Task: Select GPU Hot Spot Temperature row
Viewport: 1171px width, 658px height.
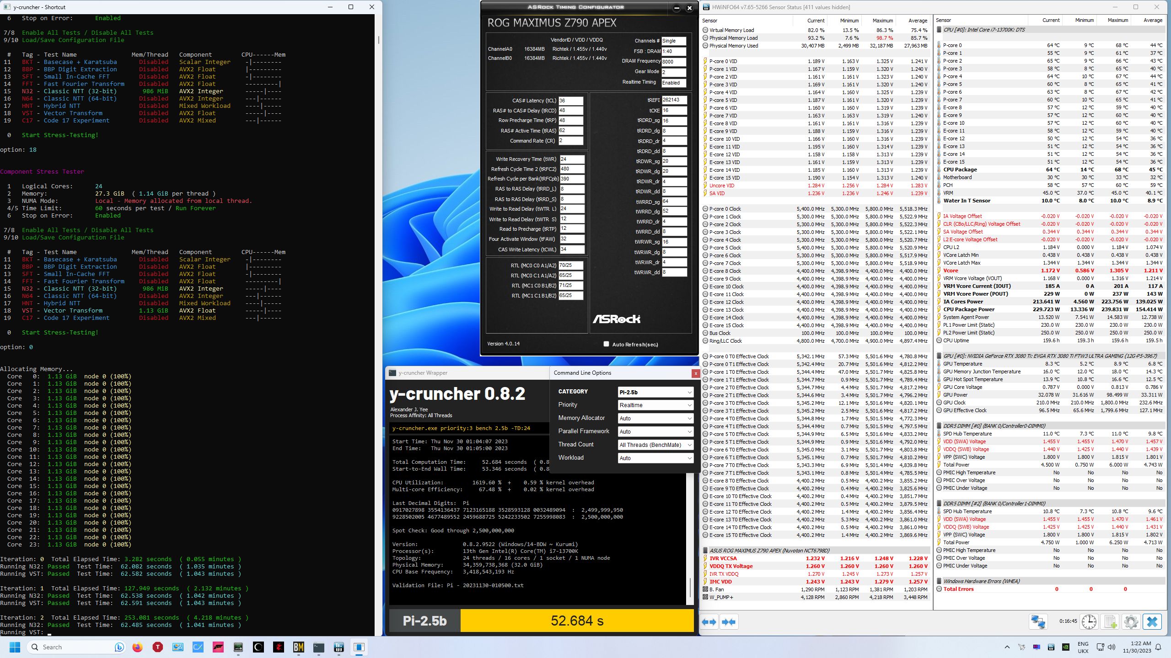Action: (1050, 379)
